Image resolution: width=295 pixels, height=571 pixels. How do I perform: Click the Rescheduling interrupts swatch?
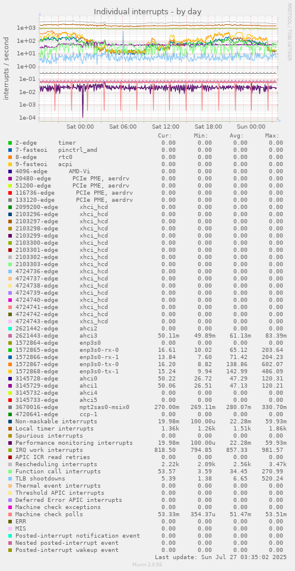(x=10, y=464)
